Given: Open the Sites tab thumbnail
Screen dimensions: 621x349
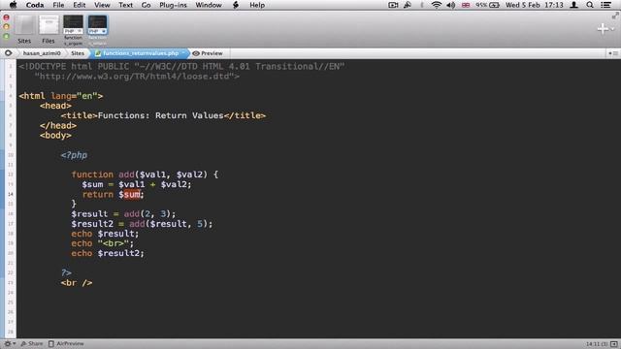Looking at the screenshot, I should [x=24, y=26].
